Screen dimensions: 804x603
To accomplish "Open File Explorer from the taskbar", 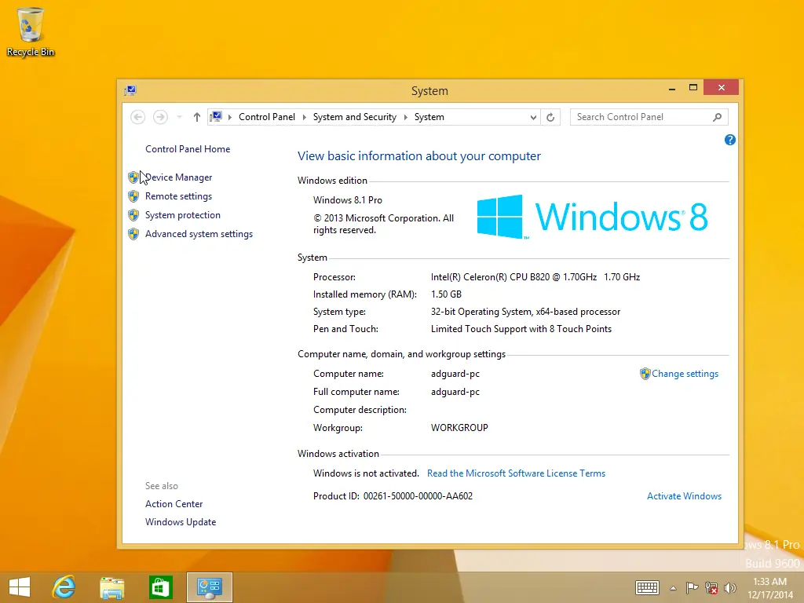I will coord(112,587).
